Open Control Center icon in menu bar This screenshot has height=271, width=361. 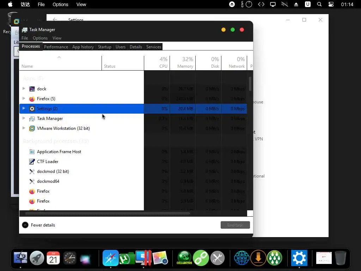tap(331, 4)
